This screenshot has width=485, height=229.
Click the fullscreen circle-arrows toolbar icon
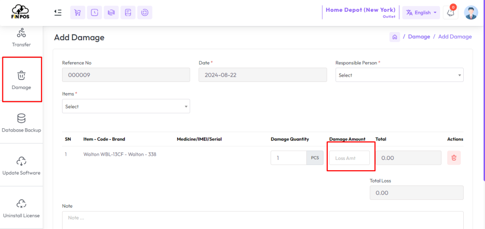144,12
